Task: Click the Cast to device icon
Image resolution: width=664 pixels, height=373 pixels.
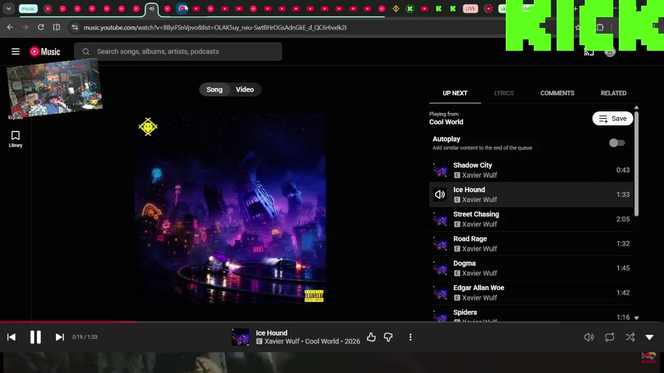Action: pos(589,52)
